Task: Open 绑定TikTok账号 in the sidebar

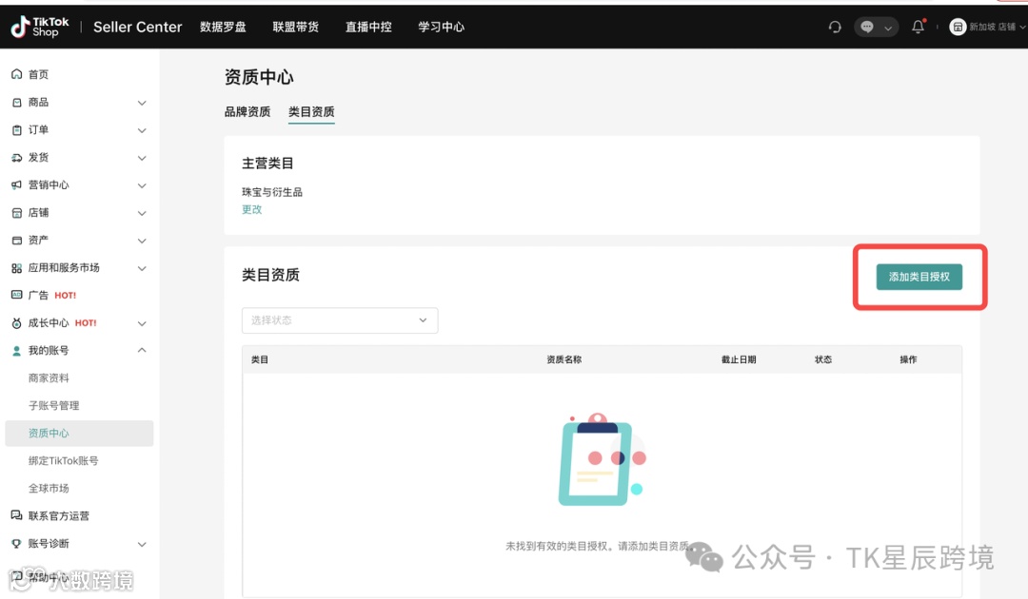Action: (64, 461)
